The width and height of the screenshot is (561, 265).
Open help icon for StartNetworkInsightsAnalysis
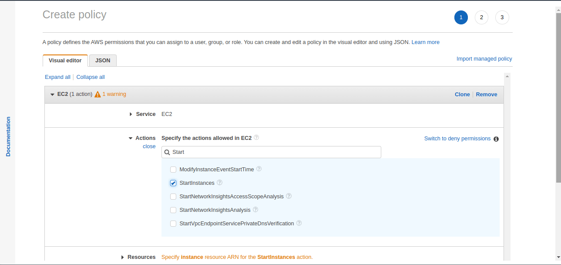[255, 210]
